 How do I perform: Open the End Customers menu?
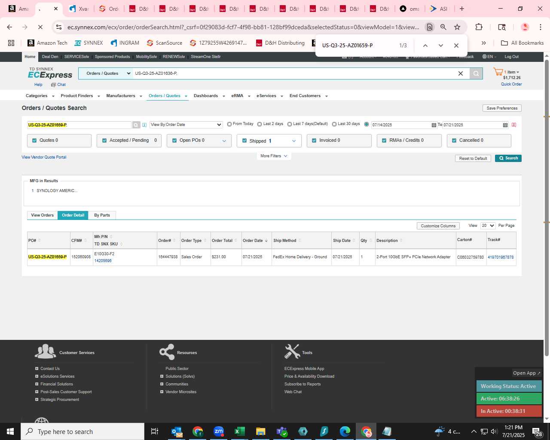pos(309,96)
